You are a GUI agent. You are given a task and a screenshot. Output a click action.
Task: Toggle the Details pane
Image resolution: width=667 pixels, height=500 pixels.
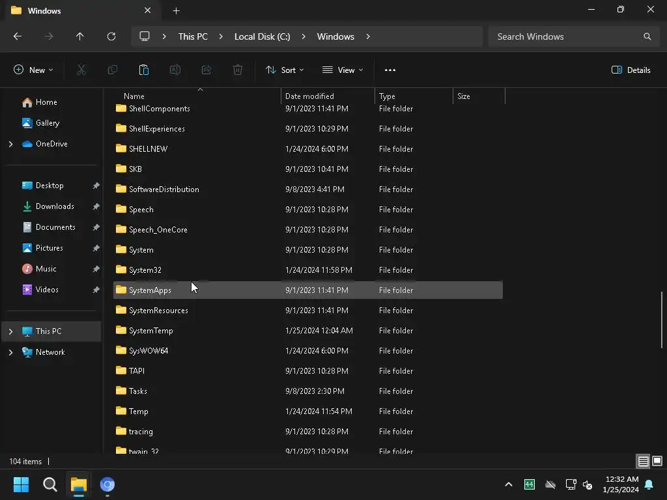coord(631,70)
